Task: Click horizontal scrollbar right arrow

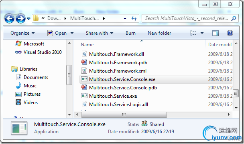Action: click(x=229, y=114)
